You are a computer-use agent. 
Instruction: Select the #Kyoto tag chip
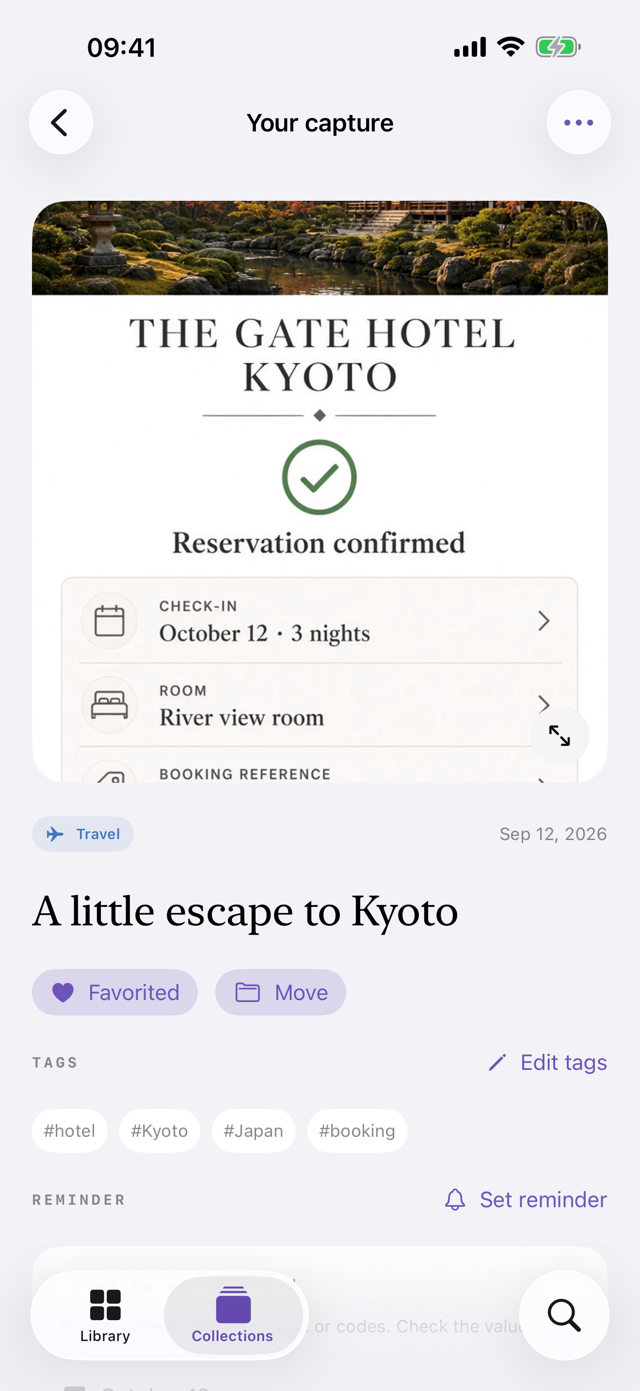[x=160, y=1131]
